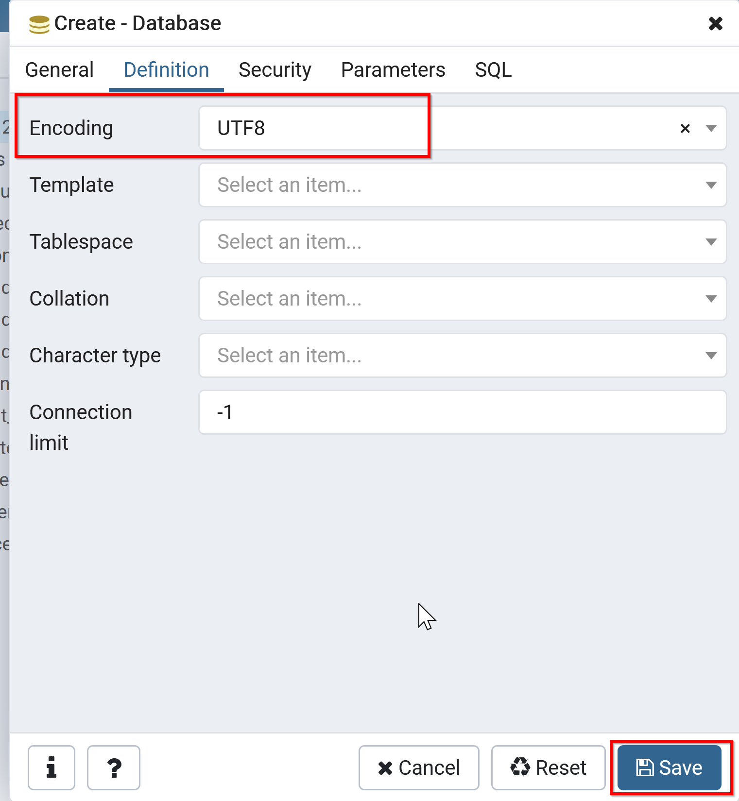Close the Create Database dialog
Screen dimensions: 739x801
(x=715, y=23)
